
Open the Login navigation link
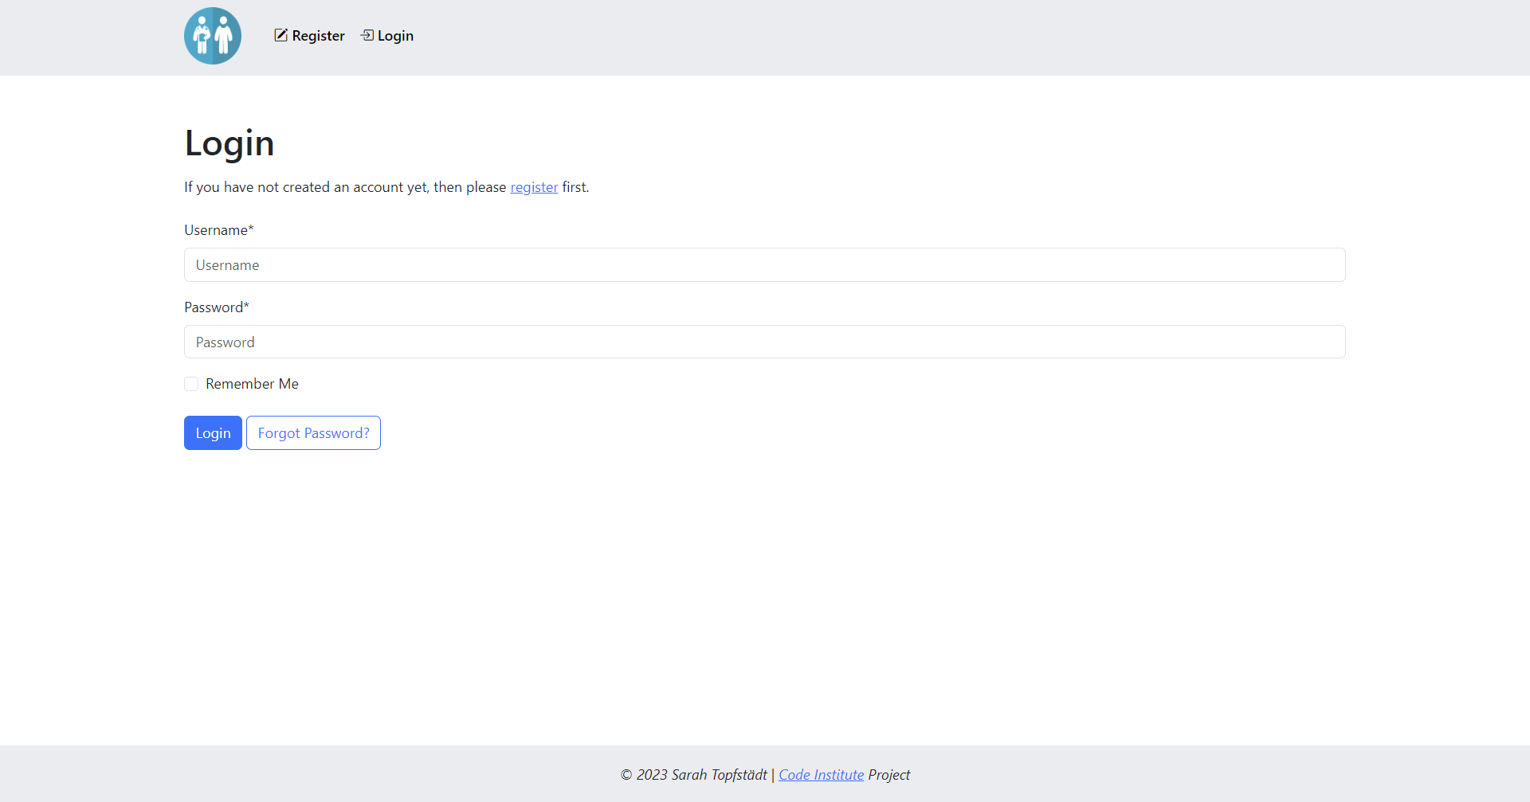386,36
